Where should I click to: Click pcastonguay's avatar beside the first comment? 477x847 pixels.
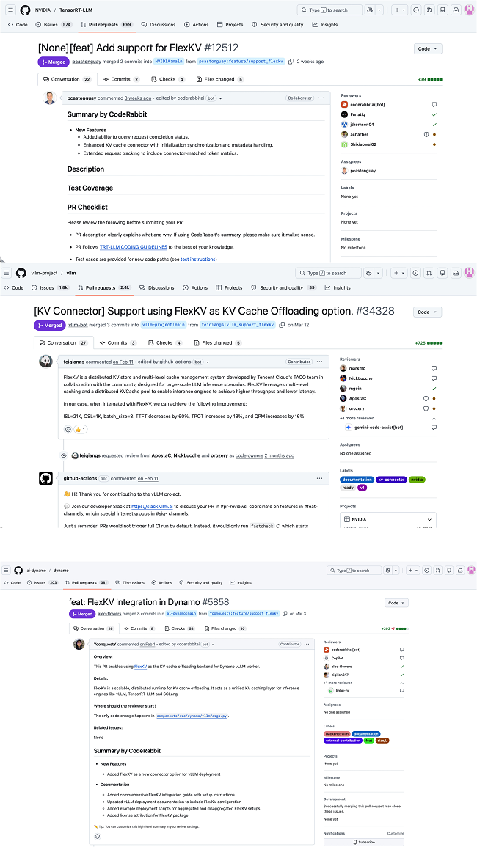50,98
